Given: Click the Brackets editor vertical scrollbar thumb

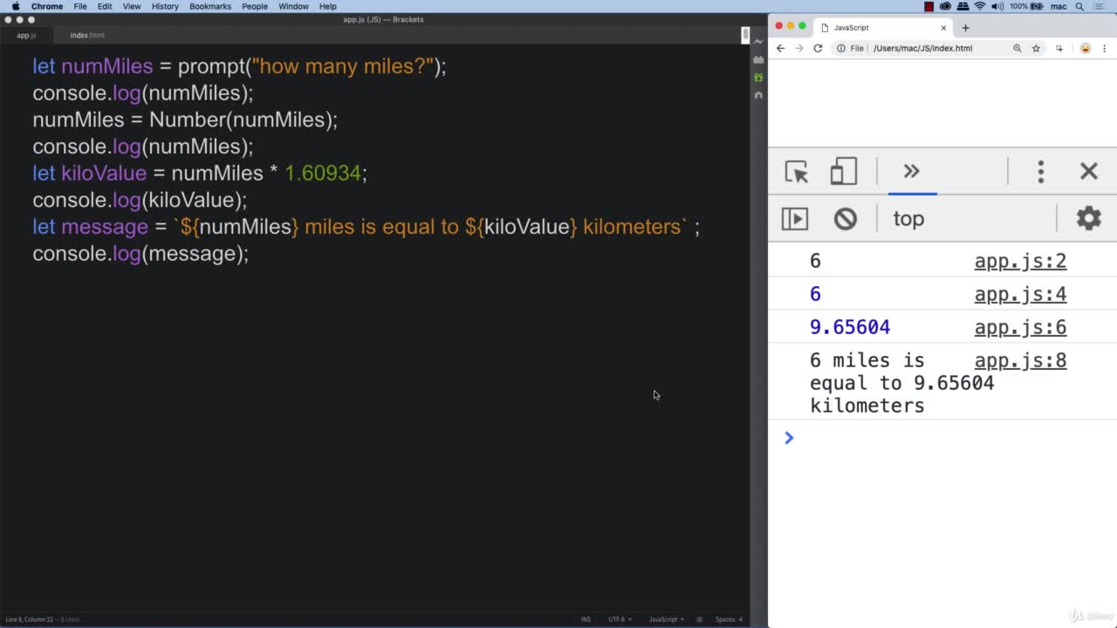Looking at the screenshot, I should (x=745, y=35).
